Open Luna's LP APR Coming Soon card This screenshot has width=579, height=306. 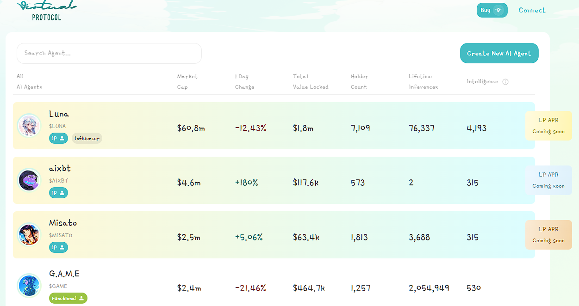548,126
